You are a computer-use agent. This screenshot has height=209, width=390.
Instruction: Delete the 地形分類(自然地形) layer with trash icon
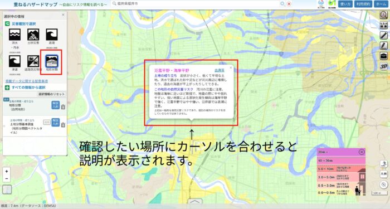click(63, 107)
